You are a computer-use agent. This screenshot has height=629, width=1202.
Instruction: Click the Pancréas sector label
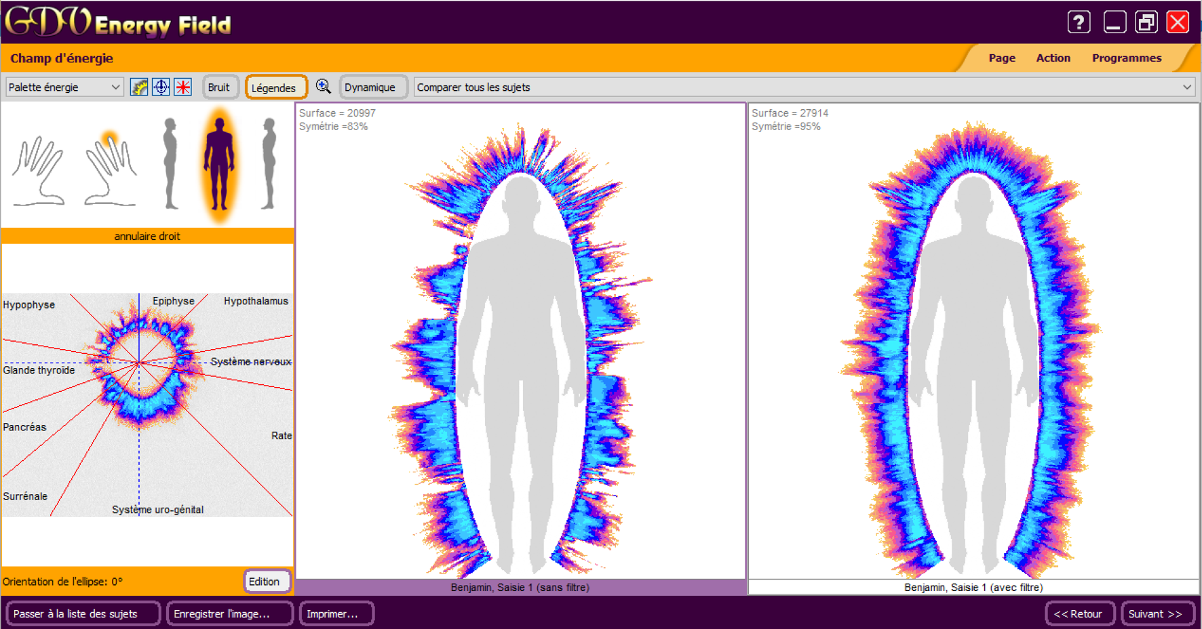tap(24, 427)
